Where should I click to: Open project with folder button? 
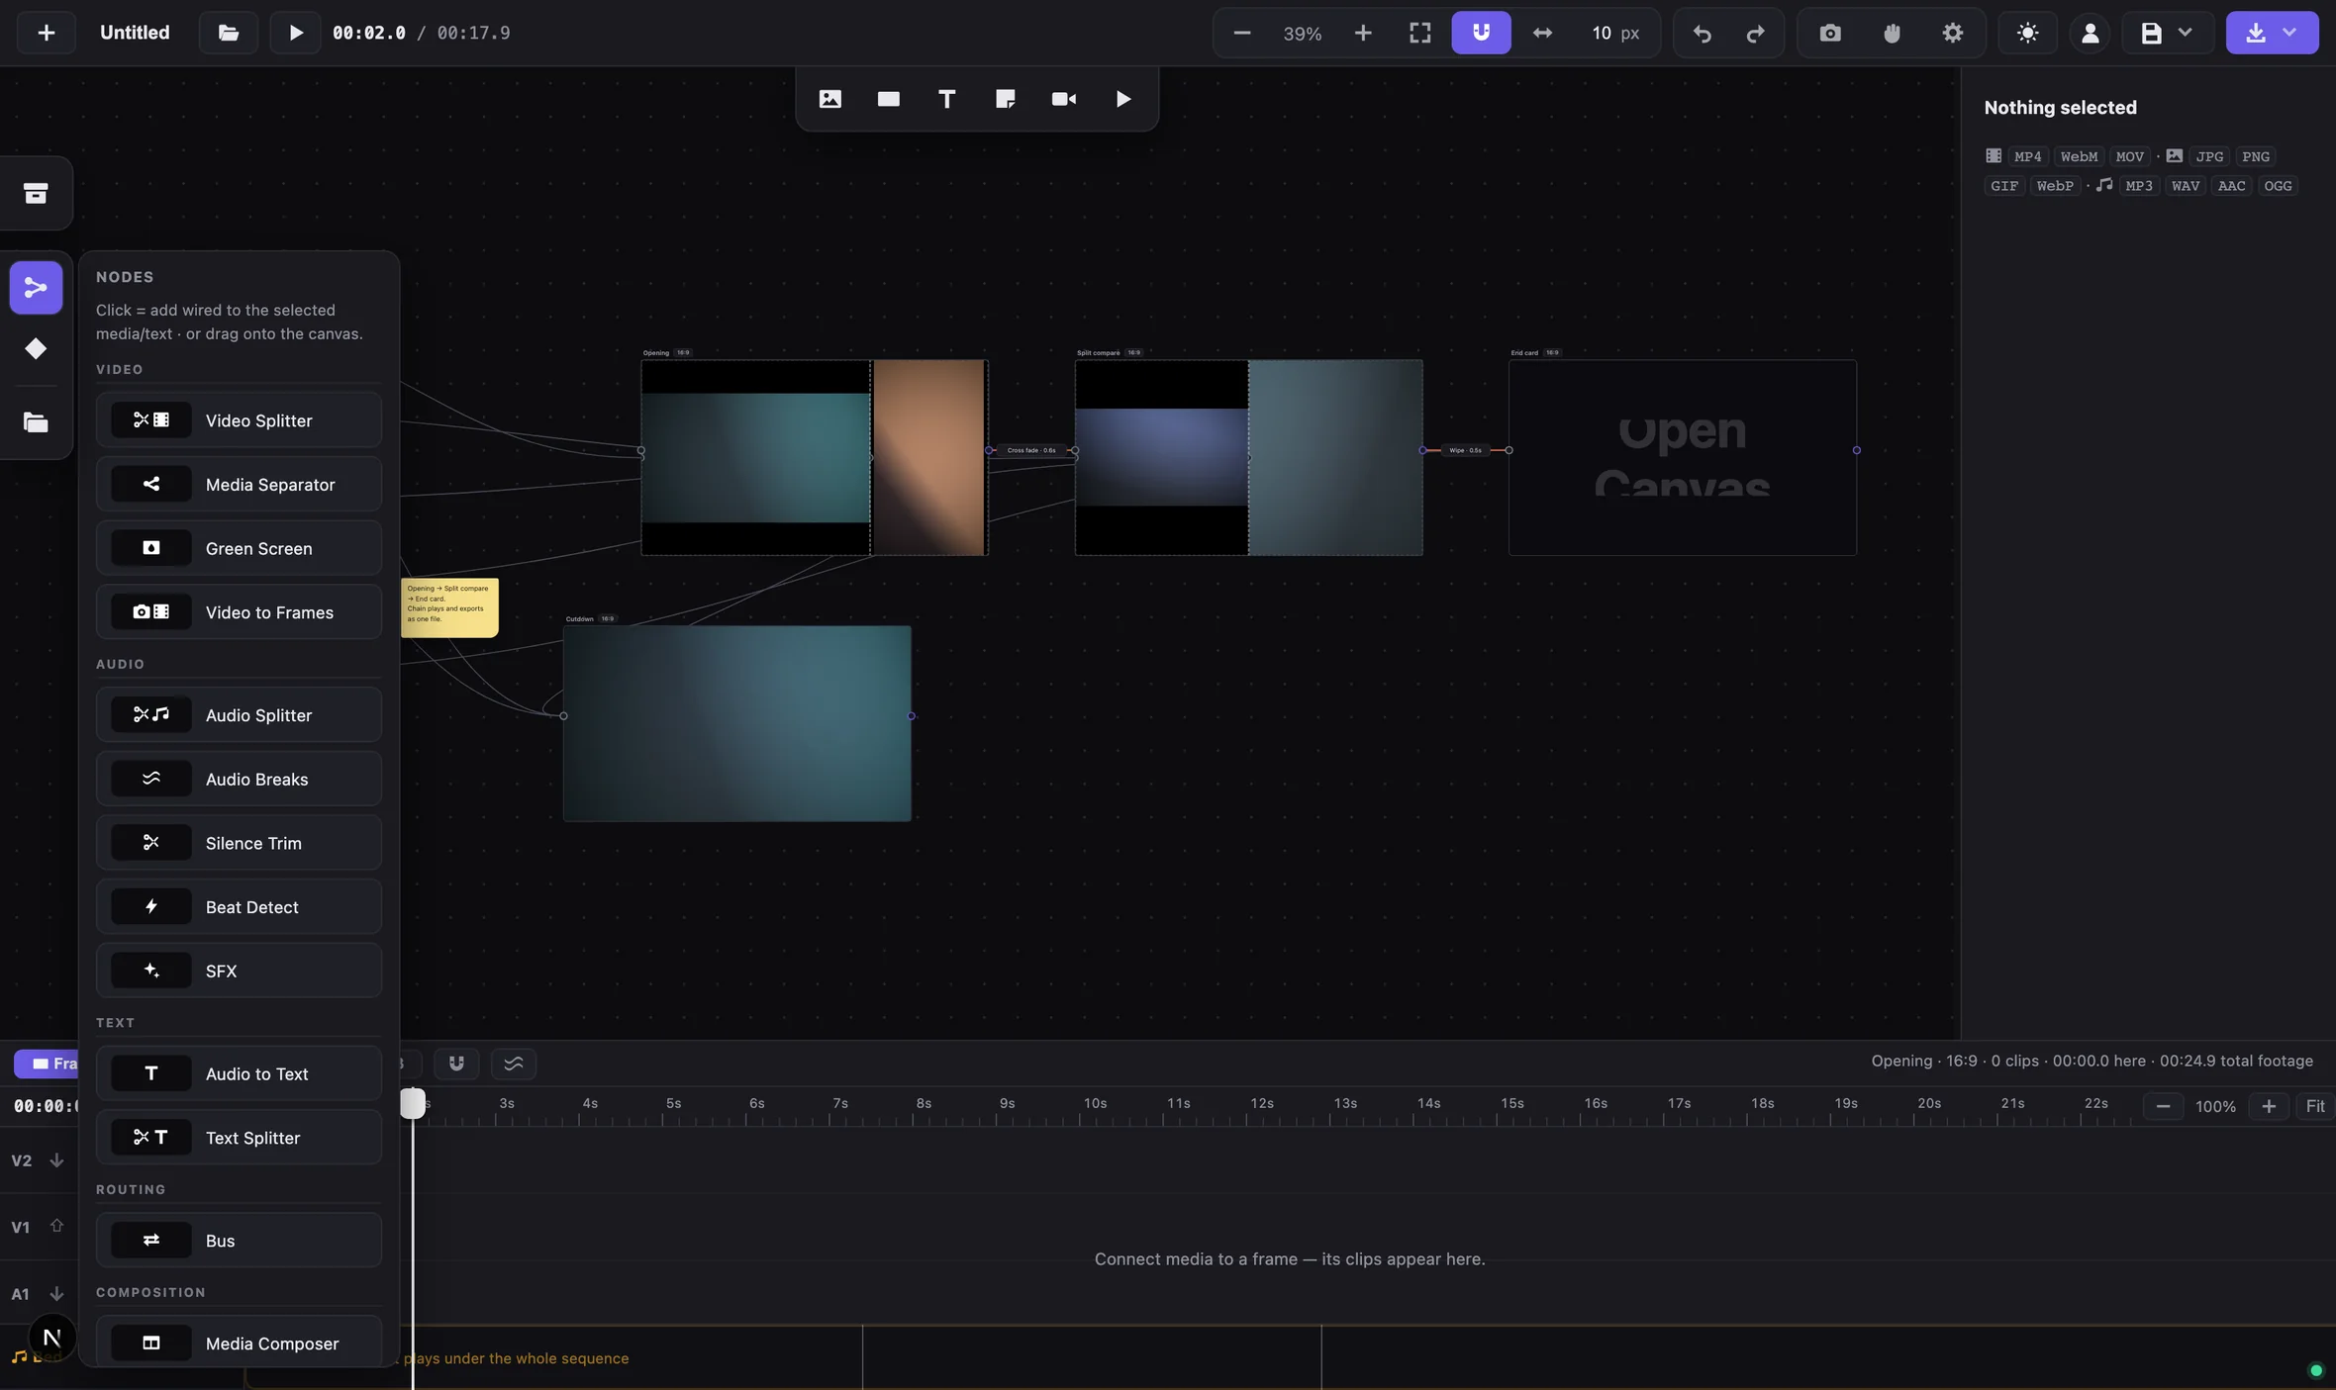click(229, 33)
